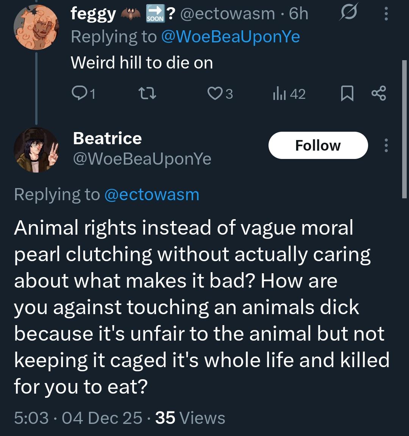Open more options for feggy's reply
The width and height of the screenshot is (409, 436).
pos(386,14)
